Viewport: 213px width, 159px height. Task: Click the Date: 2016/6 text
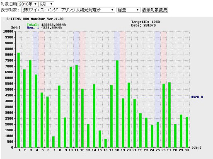coord(143,25)
